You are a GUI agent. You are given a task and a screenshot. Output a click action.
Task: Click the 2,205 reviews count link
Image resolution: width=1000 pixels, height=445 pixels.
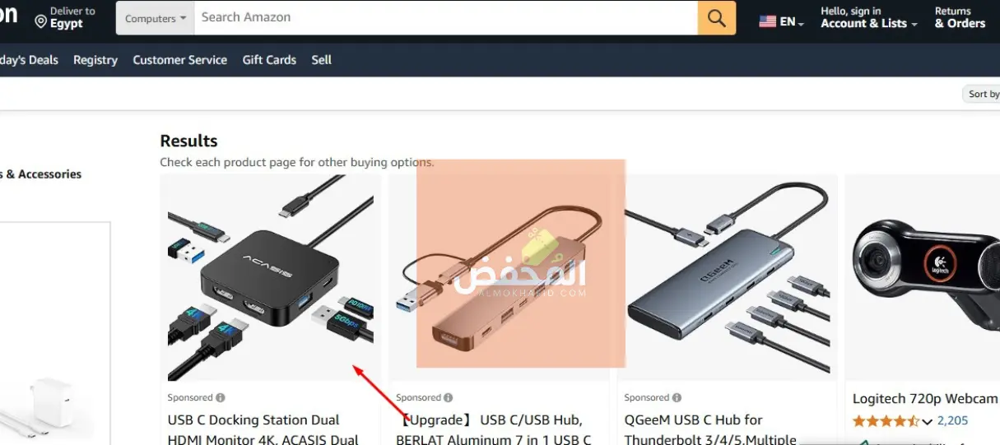point(952,421)
